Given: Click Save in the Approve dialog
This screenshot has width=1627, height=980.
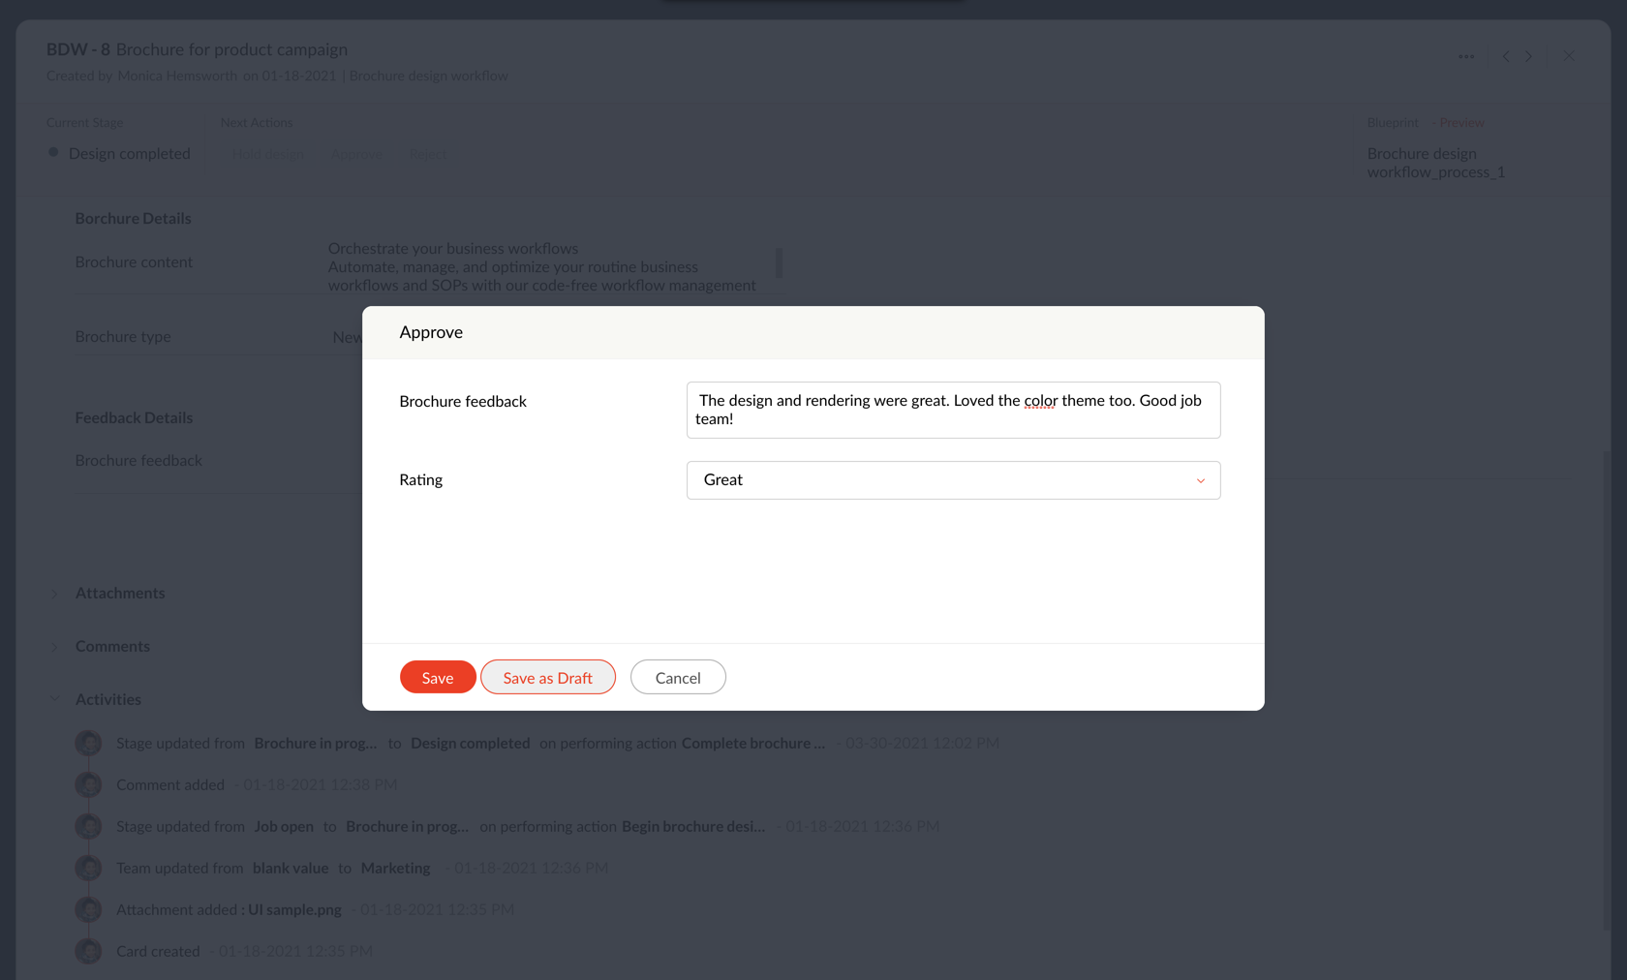Looking at the screenshot, I should tap(438, 678).
